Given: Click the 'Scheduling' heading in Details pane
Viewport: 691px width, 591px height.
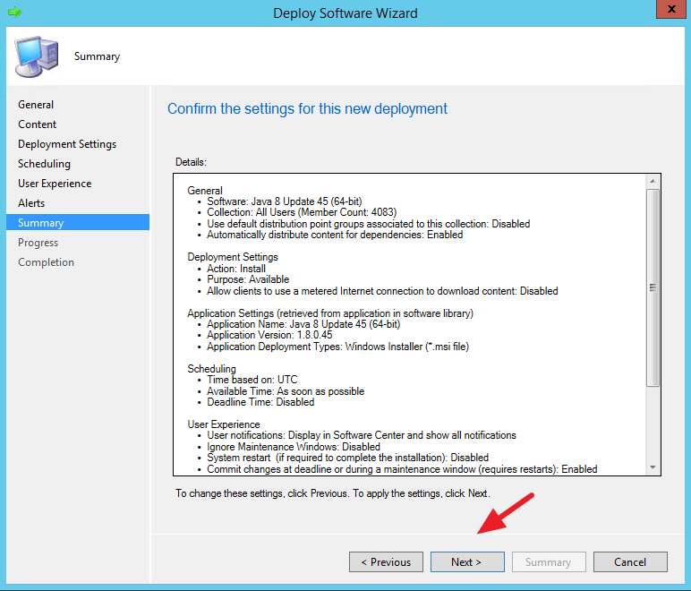Looking at the screenshot, I should [211, 369].
